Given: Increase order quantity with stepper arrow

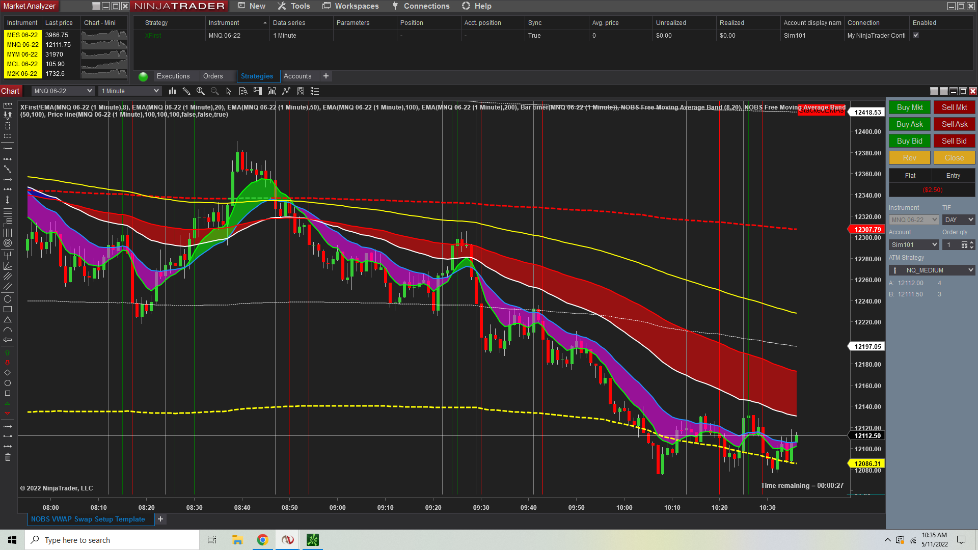Looking at the screenshot, I should click(x=972, y=242).
